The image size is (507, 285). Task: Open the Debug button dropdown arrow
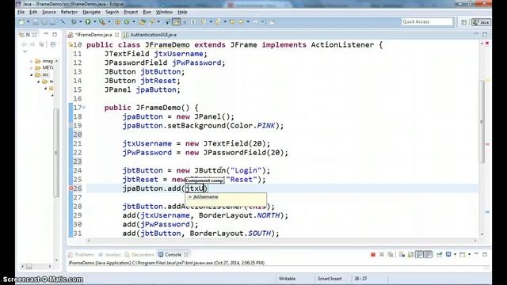[81, 22]
